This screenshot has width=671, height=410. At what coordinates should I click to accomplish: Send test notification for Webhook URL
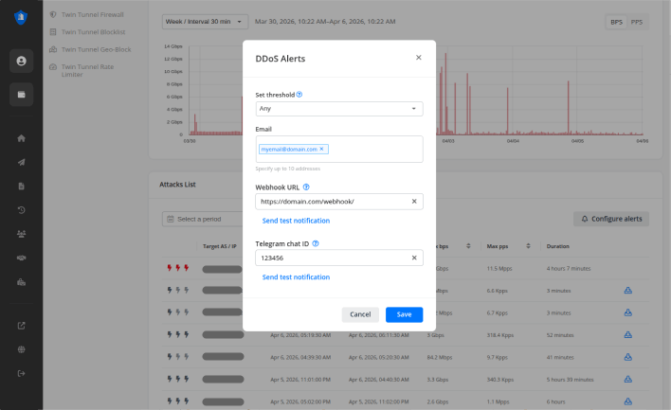pos(296,221)
